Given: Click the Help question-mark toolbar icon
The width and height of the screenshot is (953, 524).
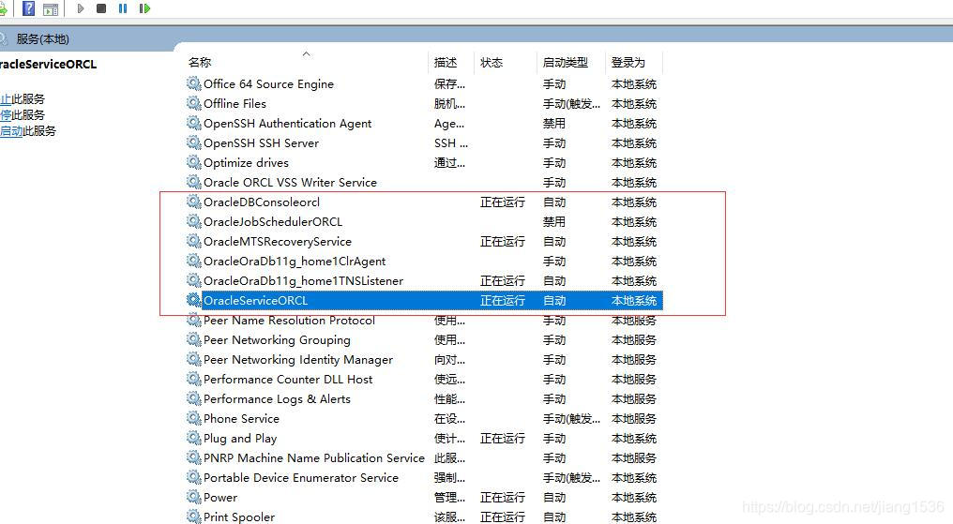Looking at the screenshot, I should [28, 8].
